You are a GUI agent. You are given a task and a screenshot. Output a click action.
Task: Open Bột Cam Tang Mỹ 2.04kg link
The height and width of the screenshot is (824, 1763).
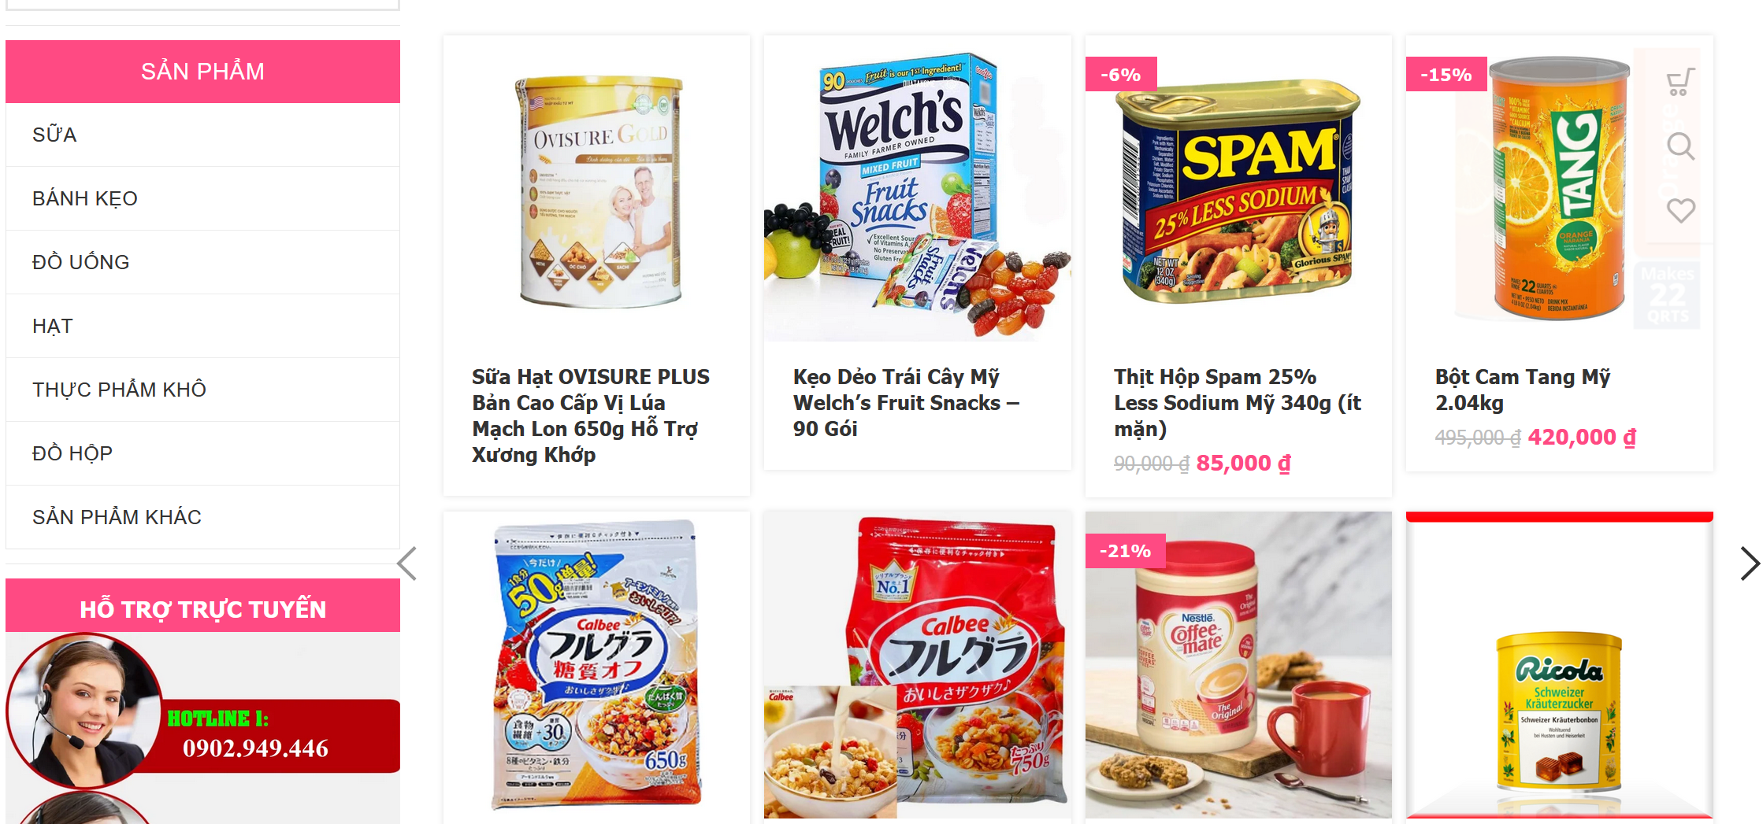click(x=1522, y=390)
